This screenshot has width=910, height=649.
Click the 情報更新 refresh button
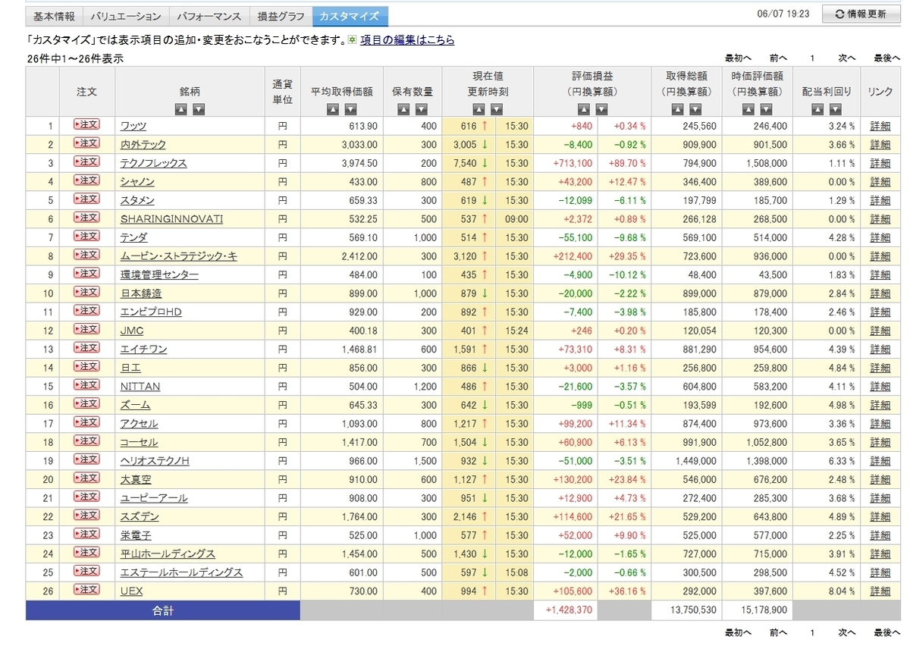click(x=860, y=14)
